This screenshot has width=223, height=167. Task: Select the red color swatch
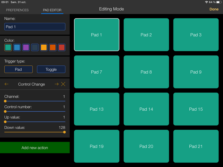click(x=61, y=48)
